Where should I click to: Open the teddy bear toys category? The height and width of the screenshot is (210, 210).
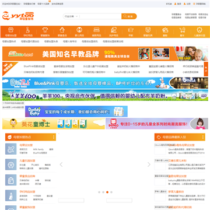point(148,32)
